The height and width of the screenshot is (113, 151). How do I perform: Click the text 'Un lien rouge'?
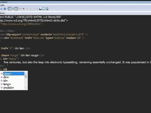click(x=30, y=55)
